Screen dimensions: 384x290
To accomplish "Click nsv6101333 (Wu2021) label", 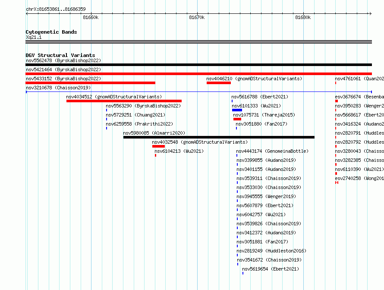I will [256, 106].
